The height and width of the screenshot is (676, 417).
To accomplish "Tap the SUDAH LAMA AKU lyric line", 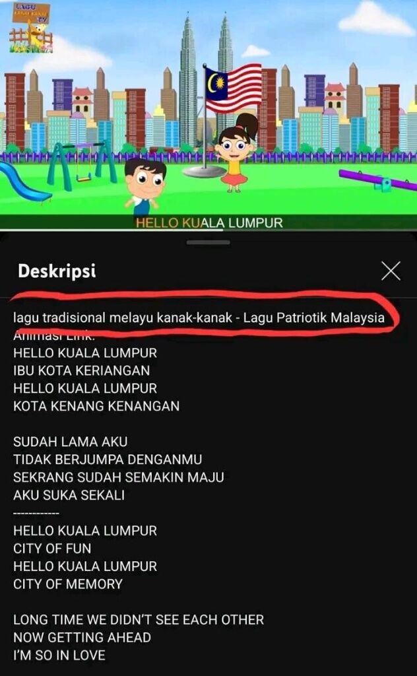I will (x=70, y=442).
